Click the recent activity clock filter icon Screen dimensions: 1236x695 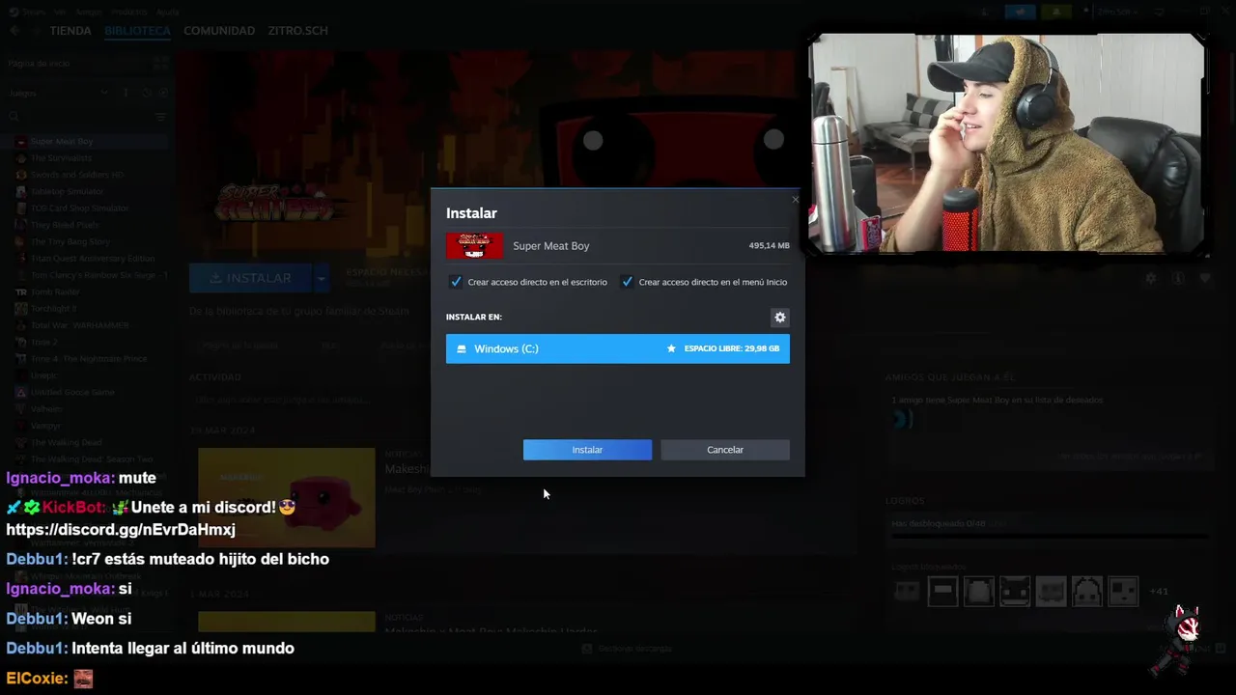point(146,93)
